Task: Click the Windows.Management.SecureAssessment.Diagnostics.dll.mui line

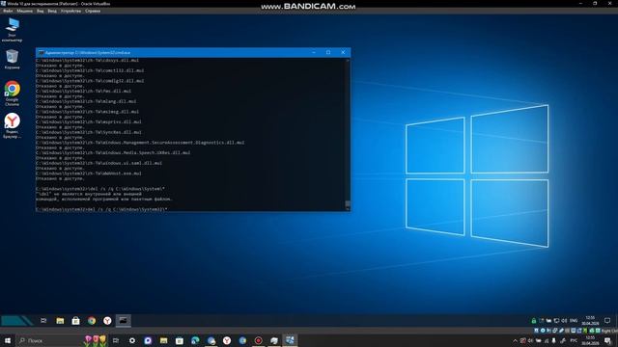Action: pos(140,143)
